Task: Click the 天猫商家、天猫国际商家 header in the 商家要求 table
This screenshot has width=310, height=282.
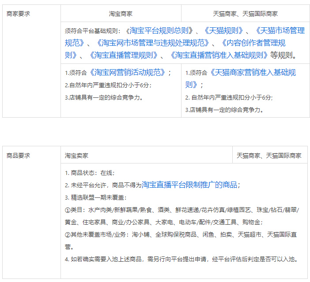Action: pos(246,14)
